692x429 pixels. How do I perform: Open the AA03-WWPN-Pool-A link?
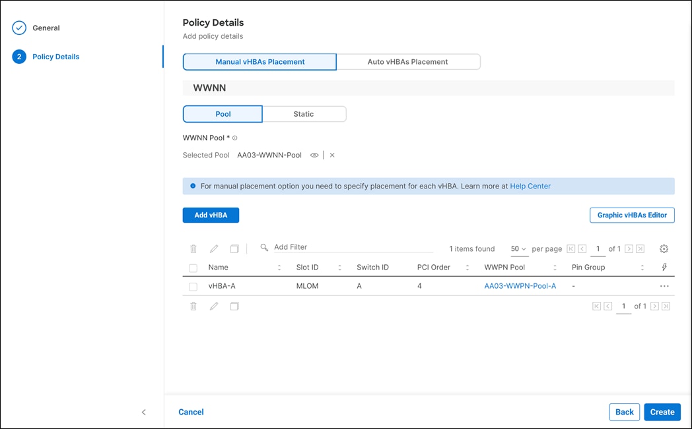pyautogui.click(x=520, y=286)
